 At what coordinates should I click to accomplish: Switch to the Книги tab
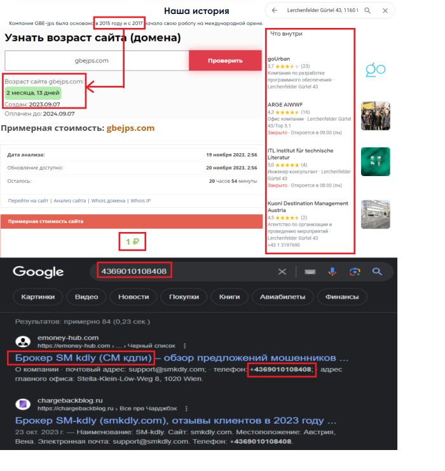pyautogui.click(x=229, y=297)
